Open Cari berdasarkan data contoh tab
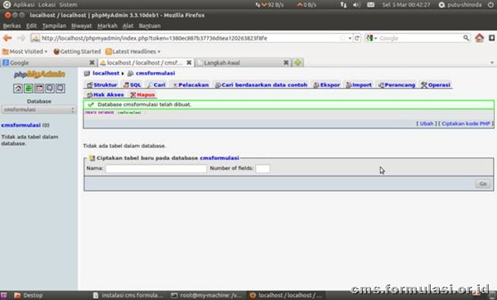Screen dimensions: 497x300 click(x=261, y=85)
